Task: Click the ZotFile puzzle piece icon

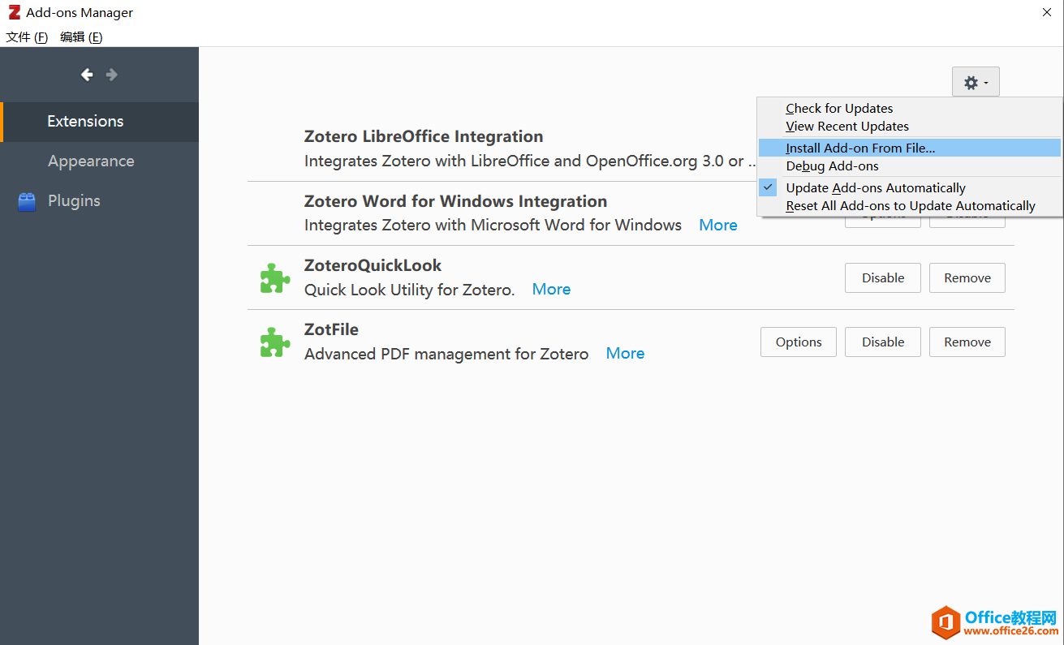Action: 274,342
